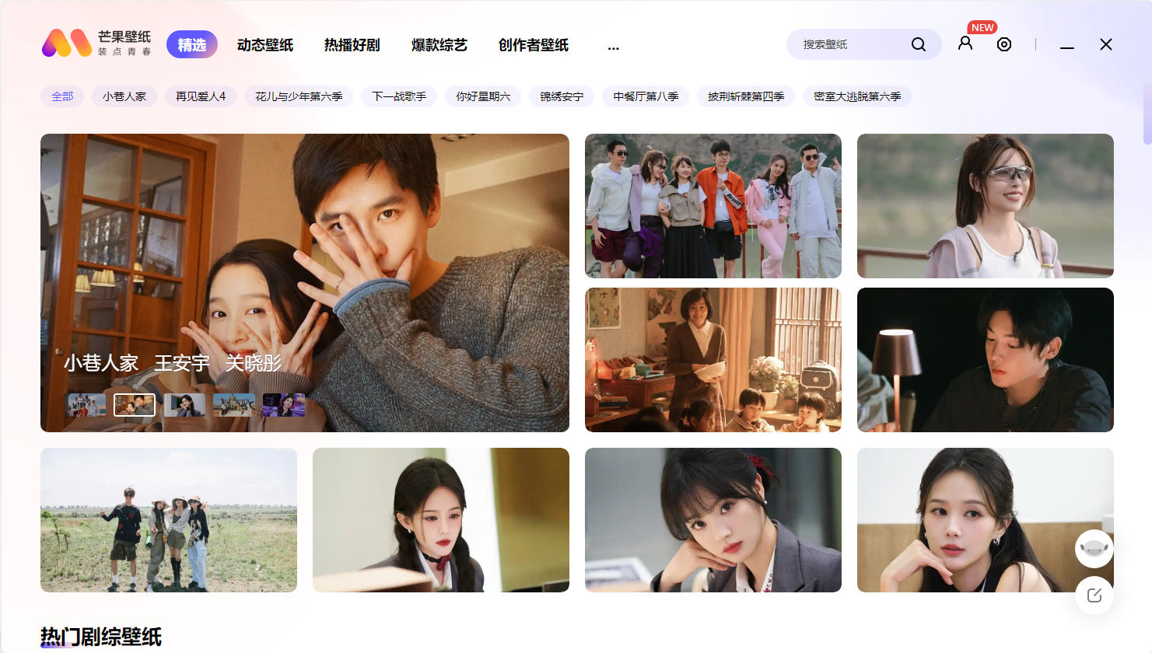Select the highlighted couple carousel thumbnail
The width and height of the screenshot is (1152, 653).
coord(135,405)
